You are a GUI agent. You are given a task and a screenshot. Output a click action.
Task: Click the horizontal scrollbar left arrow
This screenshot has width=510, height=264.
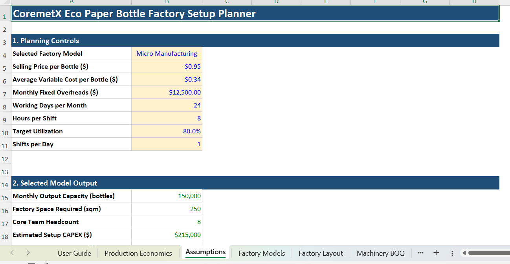coord(464,253)
